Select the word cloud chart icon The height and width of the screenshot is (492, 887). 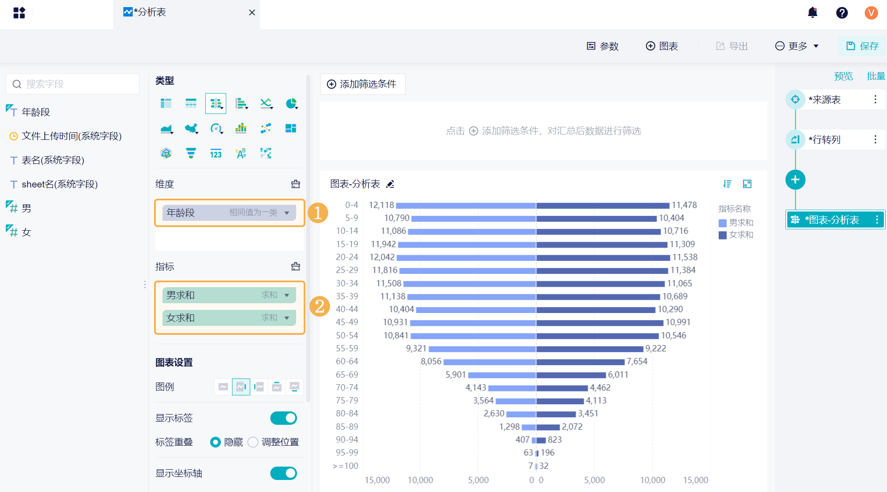point(241,154)
